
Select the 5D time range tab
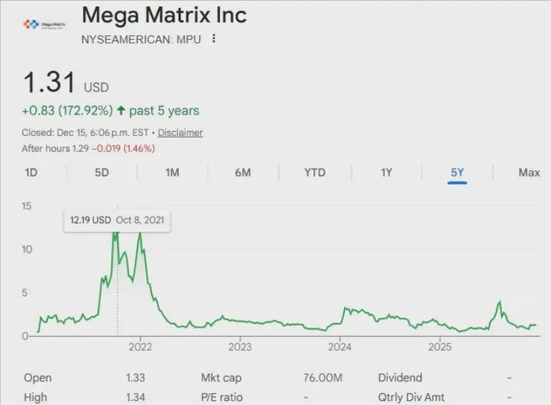tap(102, 173)
